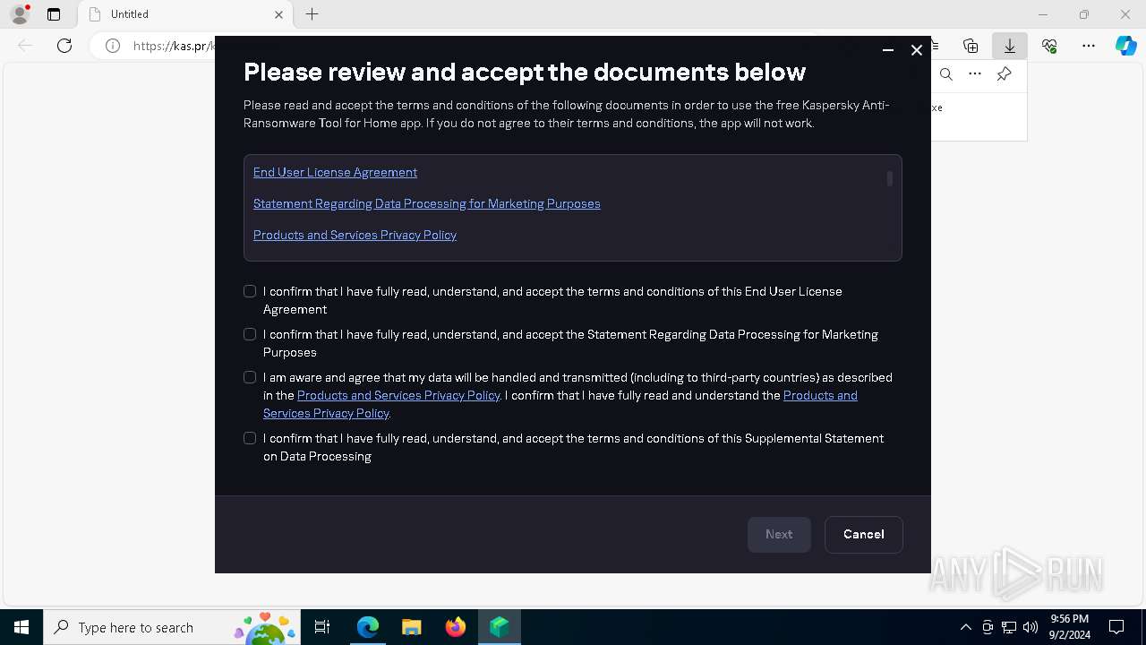Image resolution: width=1146 pixels, height=645 pixels.
Task: Open Edge tab actions menu icon
Action: click(54, 14)
